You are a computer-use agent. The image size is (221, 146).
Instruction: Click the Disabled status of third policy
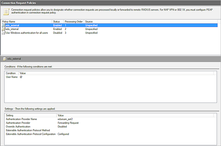pyautogui.click(x=57, y=33)
